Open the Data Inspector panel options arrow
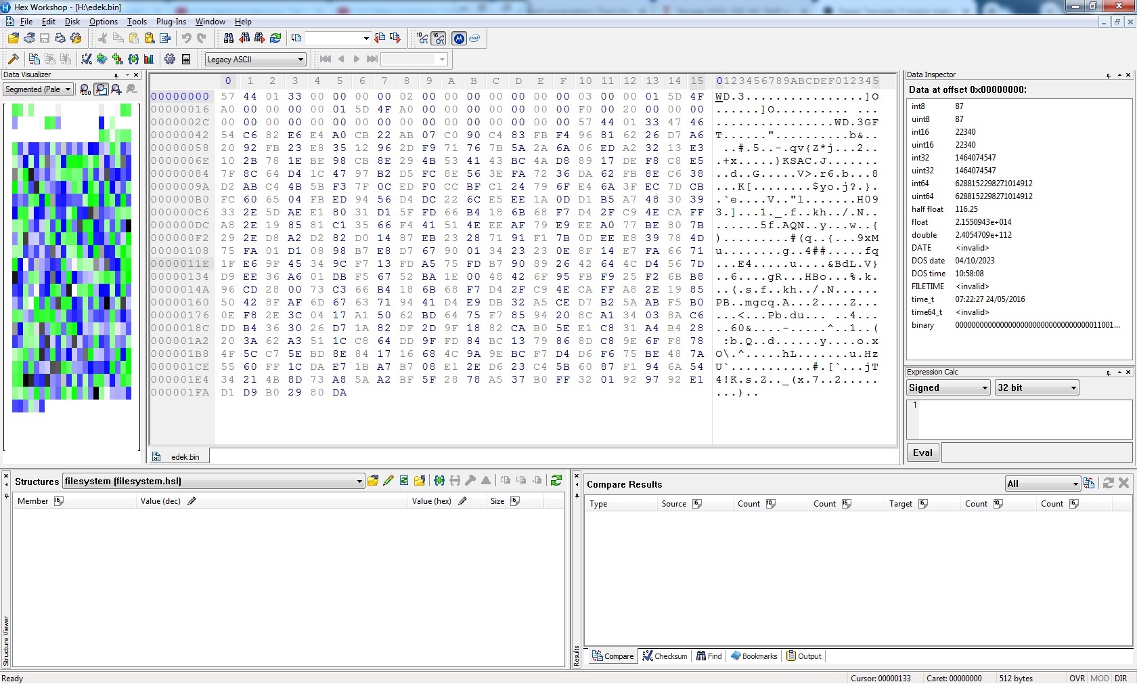 pos(1119,75)
